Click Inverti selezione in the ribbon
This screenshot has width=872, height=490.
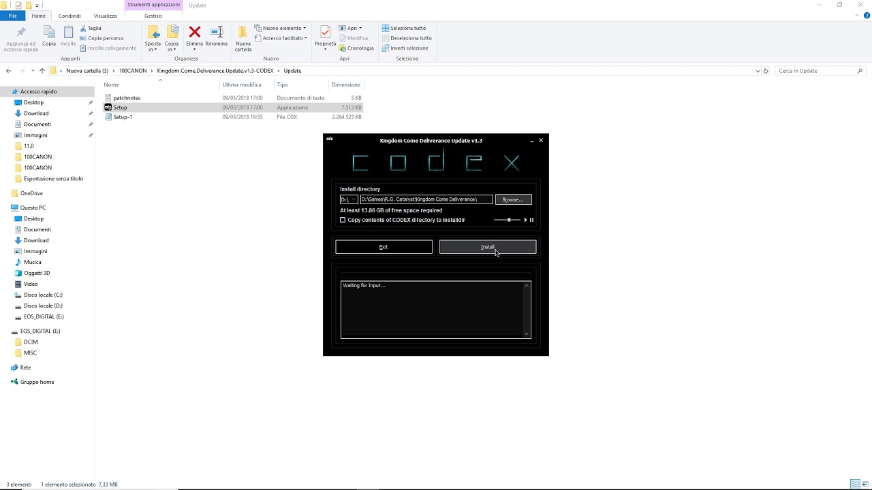405,48
